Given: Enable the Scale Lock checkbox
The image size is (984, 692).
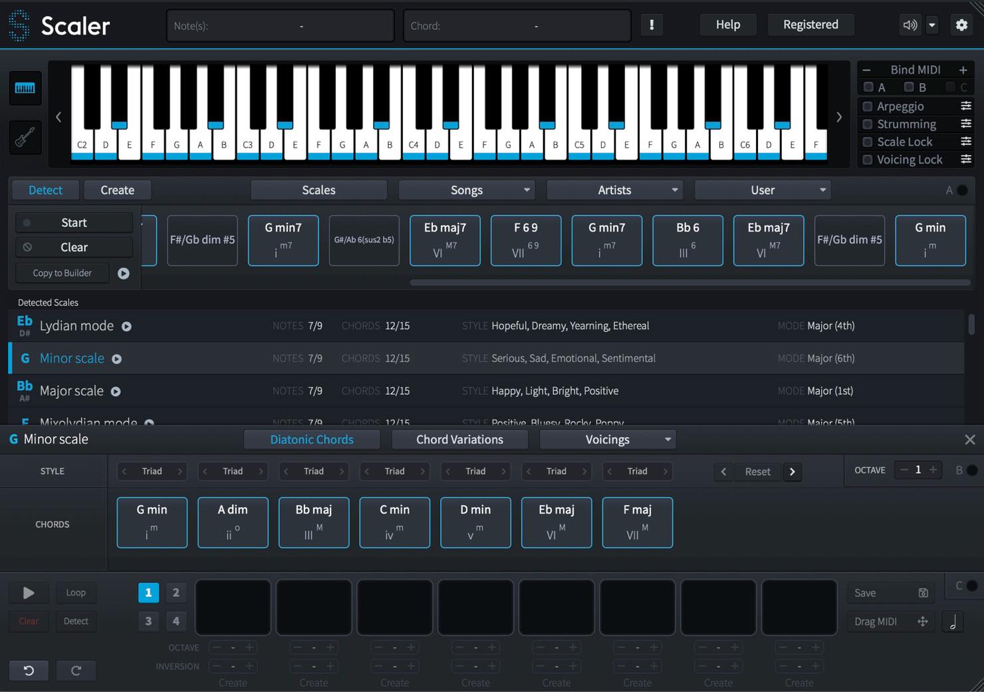Looking at the screenshot, I should (x=867, y=142).
